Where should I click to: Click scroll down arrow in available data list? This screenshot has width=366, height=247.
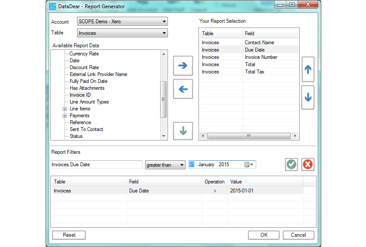pyautogui.click(x=164, y=136)
